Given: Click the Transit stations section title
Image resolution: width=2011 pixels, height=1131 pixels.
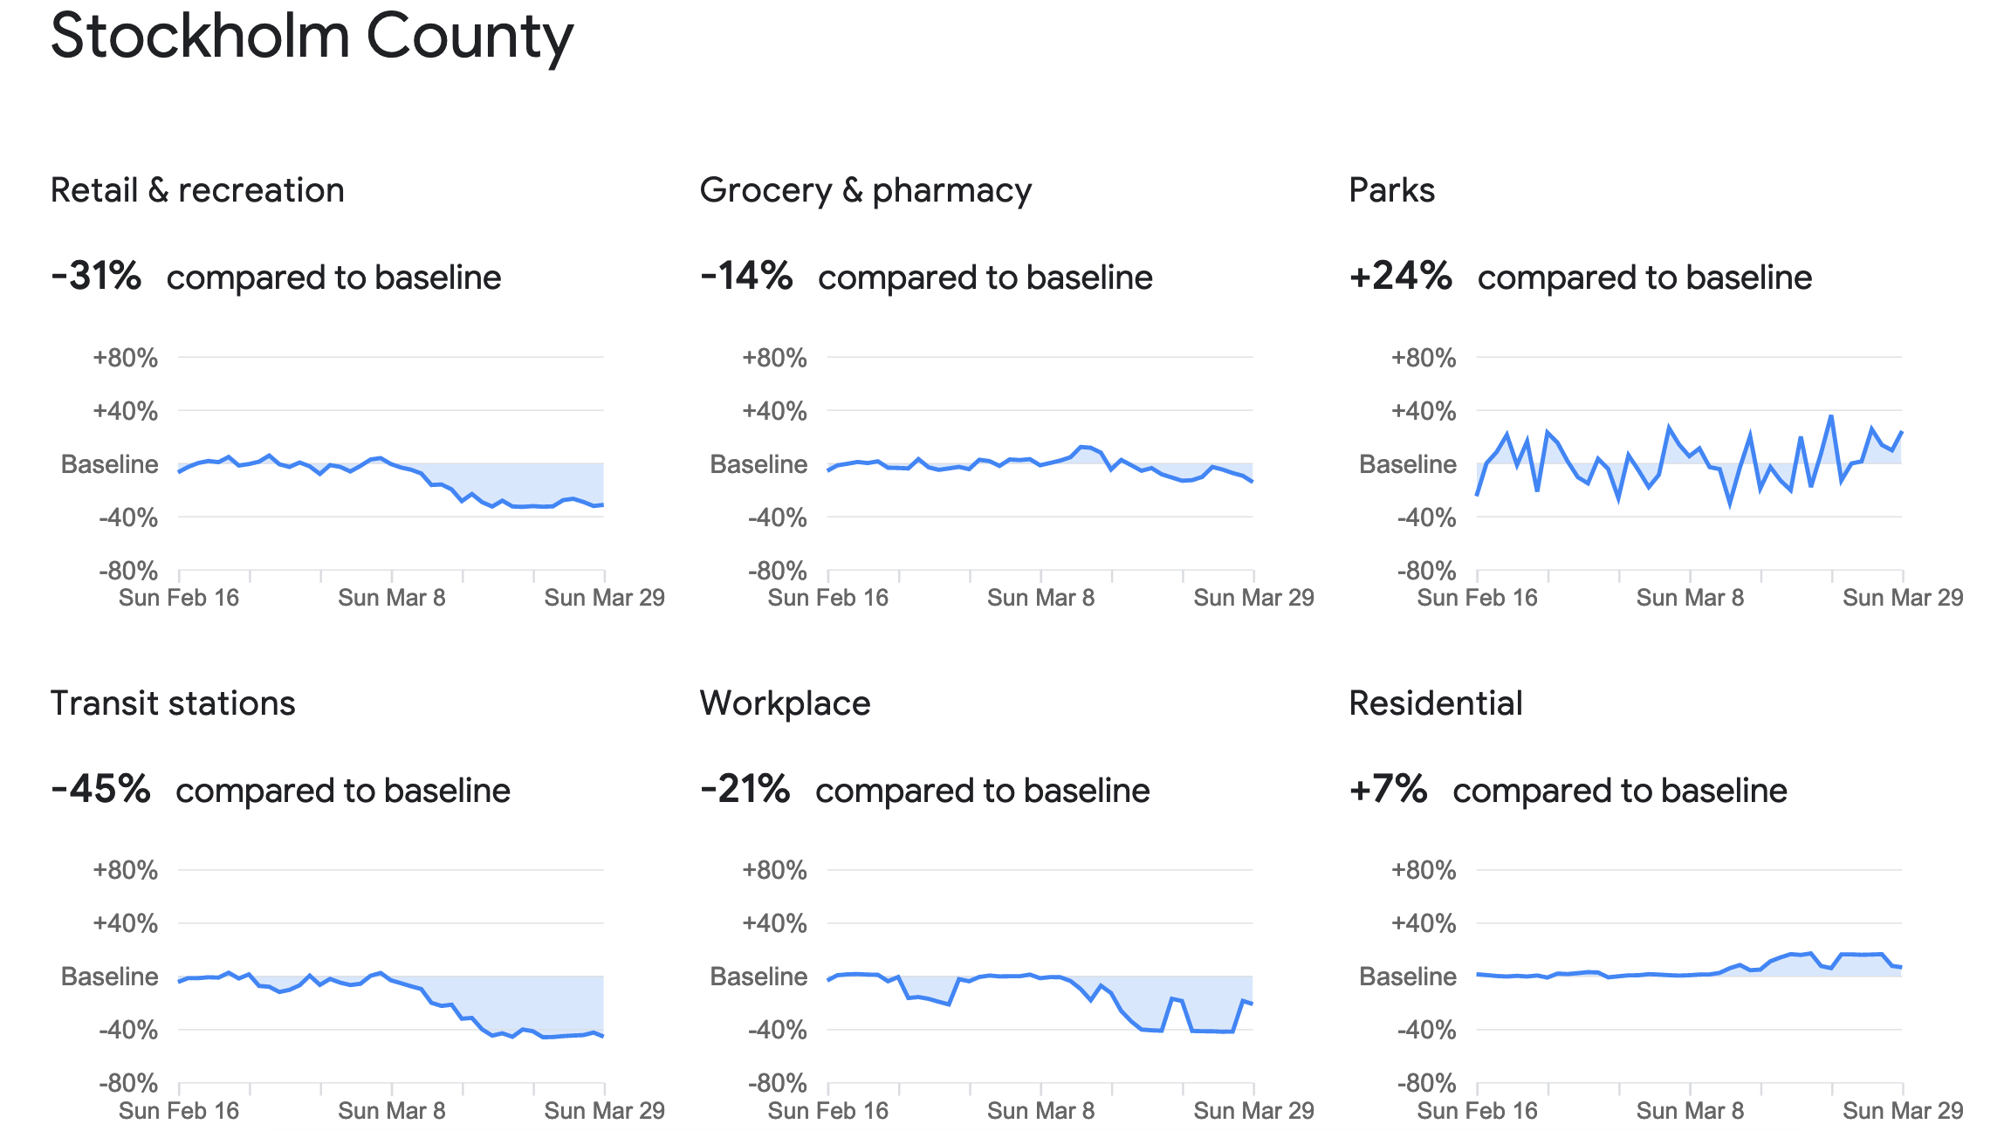Looking at the screenshot, I should pos(173,703).
